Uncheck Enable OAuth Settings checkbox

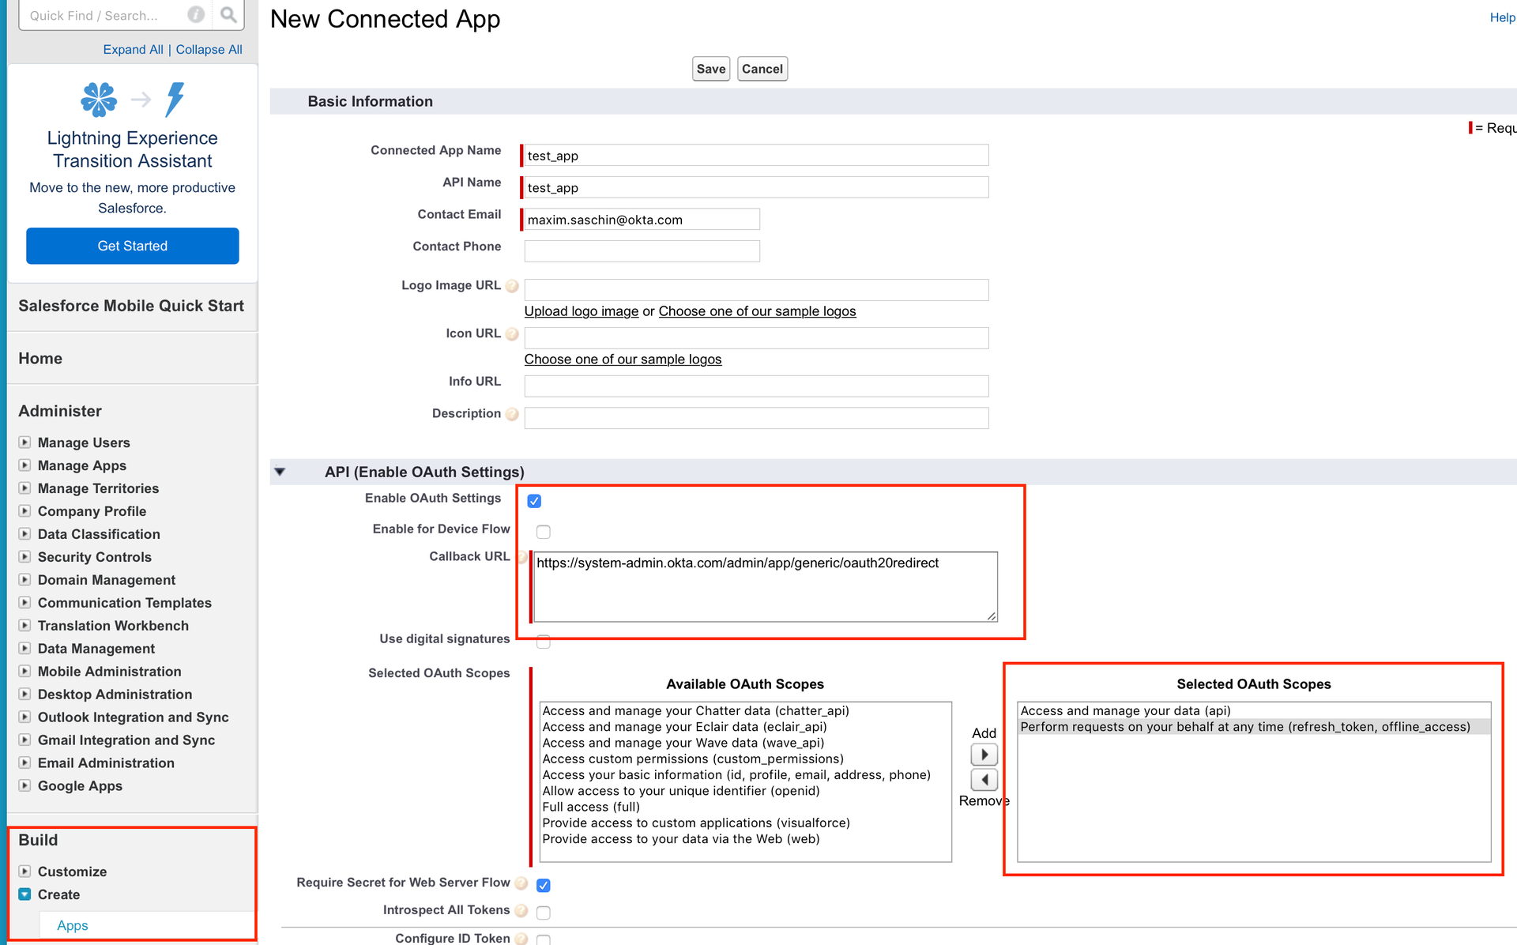(534, 501)
